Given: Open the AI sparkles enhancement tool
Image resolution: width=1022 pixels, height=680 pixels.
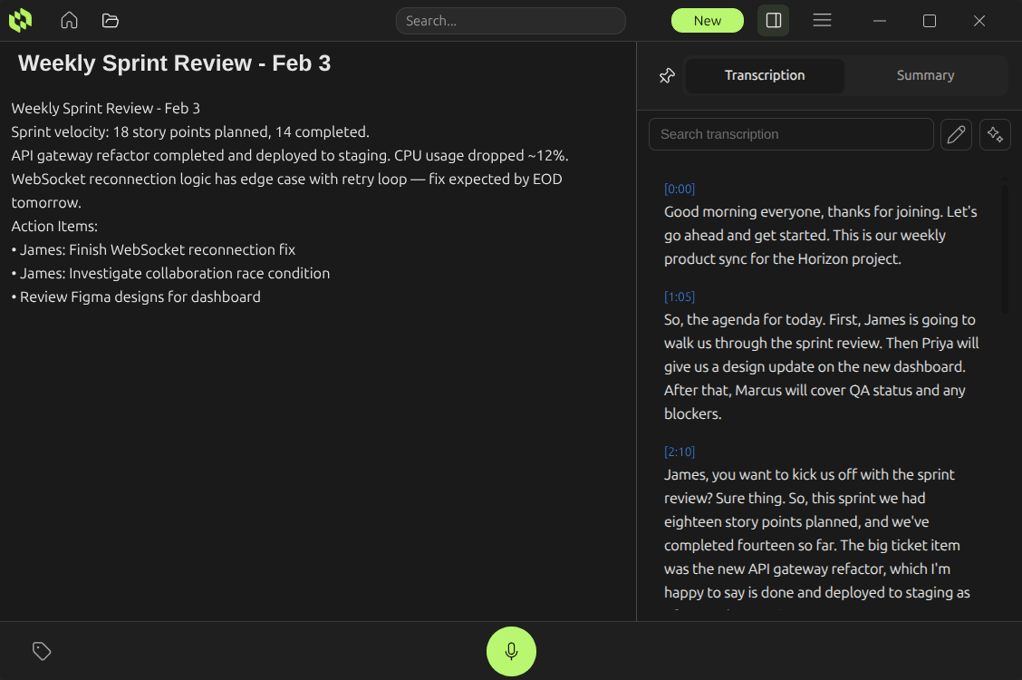Looking at the screenshot, I should (995, 134).
